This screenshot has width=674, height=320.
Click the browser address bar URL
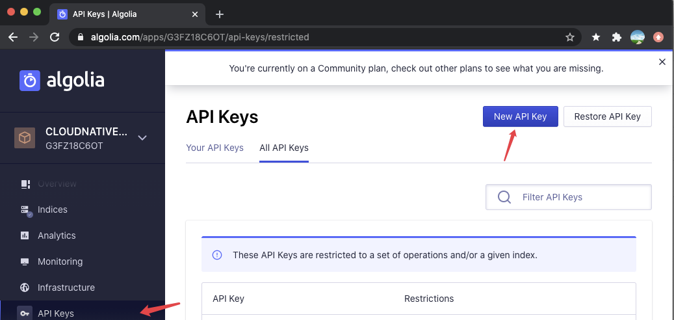tap(260, 37)
